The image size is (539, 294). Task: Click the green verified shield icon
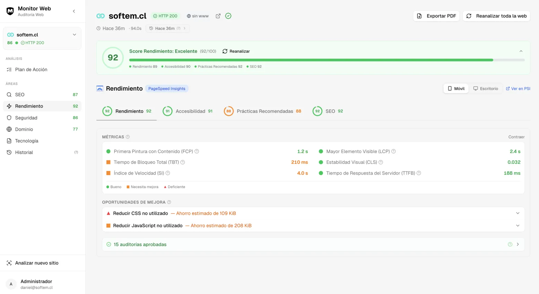[x=228, y=16]
